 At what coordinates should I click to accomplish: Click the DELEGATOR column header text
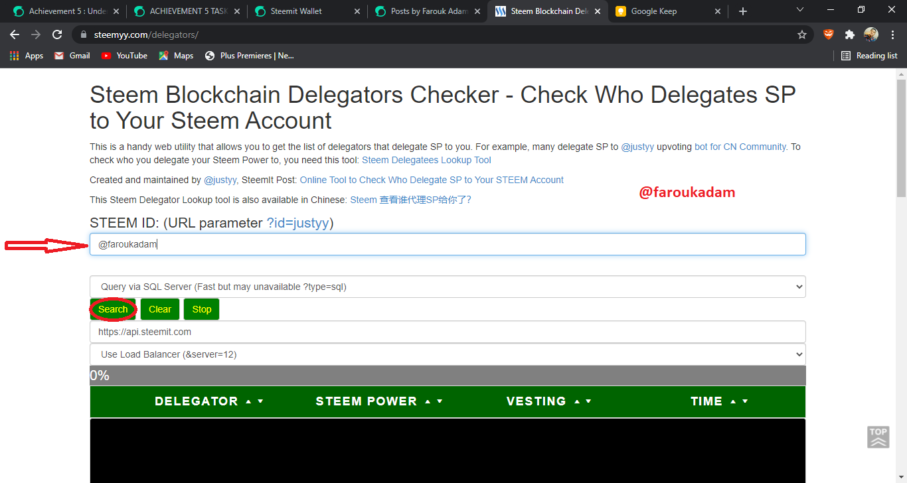197,401
